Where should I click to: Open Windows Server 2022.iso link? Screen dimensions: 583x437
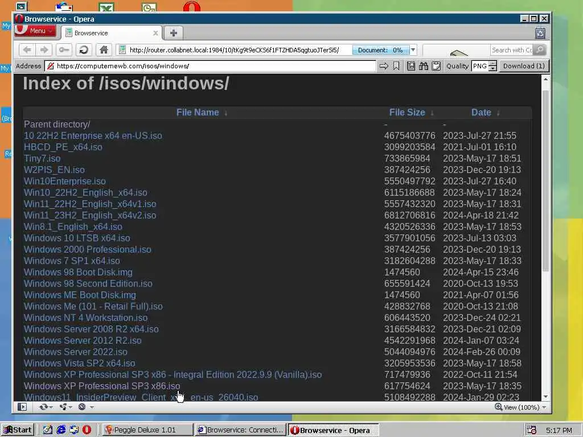click(x=76, y=352)
